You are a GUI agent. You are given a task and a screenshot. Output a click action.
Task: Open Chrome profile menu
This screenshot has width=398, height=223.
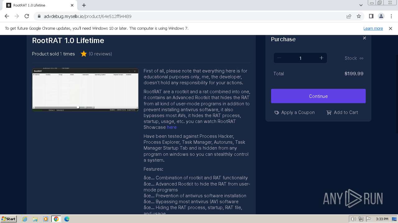(381, 16)
